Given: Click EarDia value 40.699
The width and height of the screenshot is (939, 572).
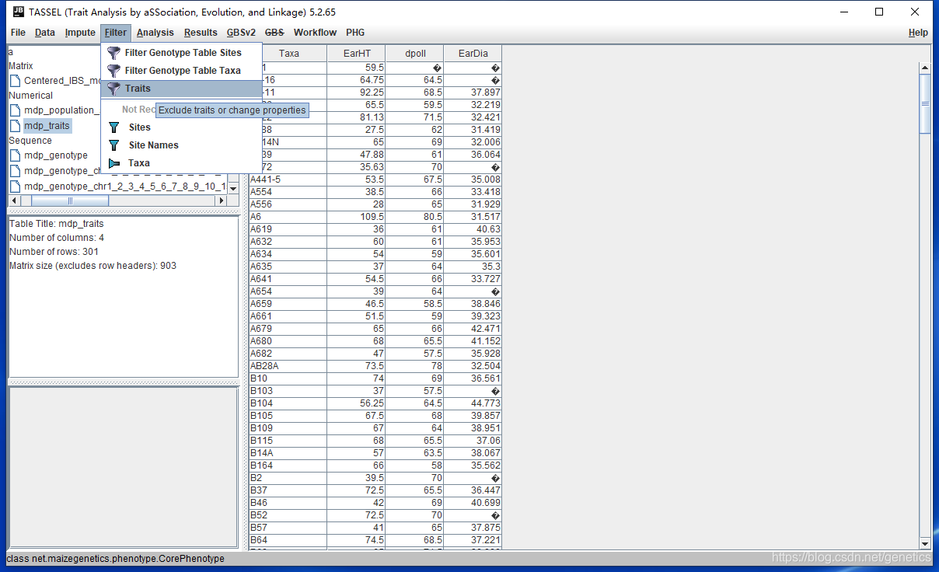Looking at the screenshot, I should point(473,503).
